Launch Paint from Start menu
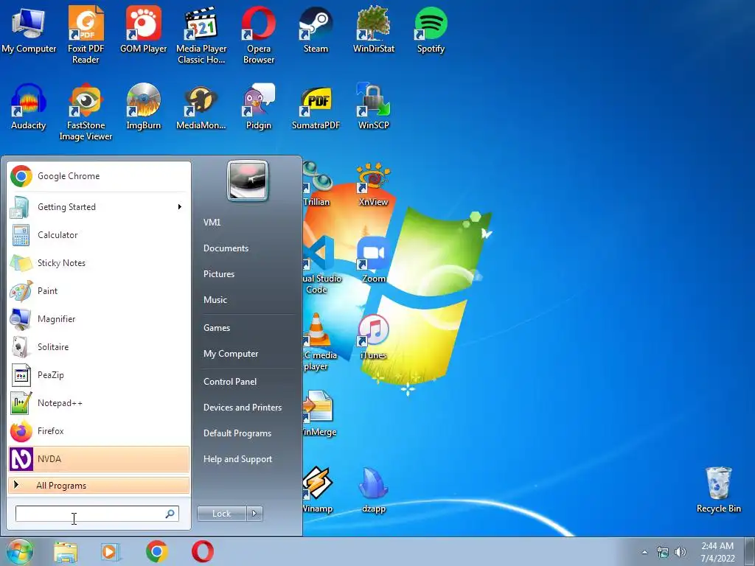Image resolution: width=755 pixels, height=566 pixels. click(99, 290)
